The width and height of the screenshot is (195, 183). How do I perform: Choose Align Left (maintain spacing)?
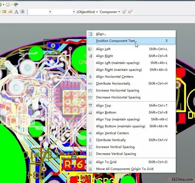(118, 63)
